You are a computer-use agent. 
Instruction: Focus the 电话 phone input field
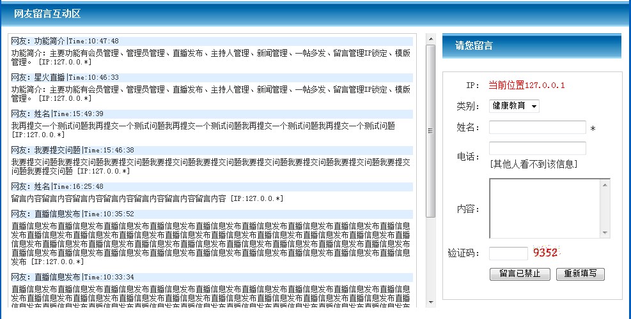(x=537, y=149)
